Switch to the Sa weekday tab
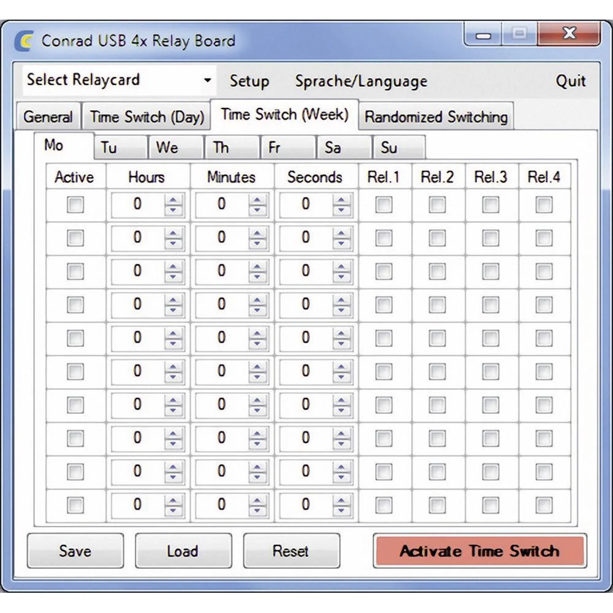 point(343,148)
